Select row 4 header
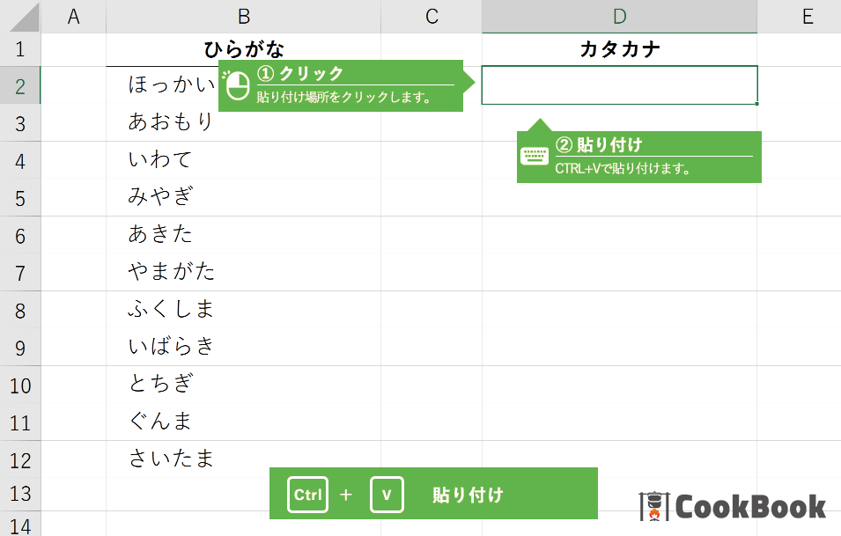This screenshot has height=536, width=841. 20,160
